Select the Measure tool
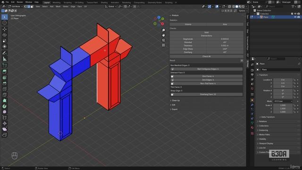 pyautogui.click(x=4, y=59)
